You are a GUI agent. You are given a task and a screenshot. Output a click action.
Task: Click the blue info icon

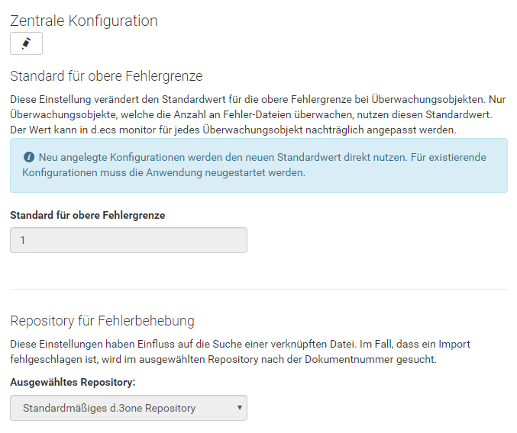(29, 157)
